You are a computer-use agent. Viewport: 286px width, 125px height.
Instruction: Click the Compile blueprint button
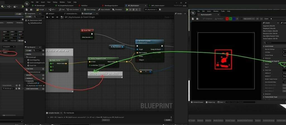(x=41, y=10)
